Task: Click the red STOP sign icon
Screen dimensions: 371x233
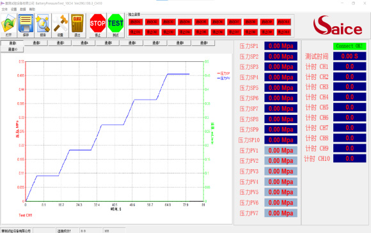Action: tap(98, 26)
